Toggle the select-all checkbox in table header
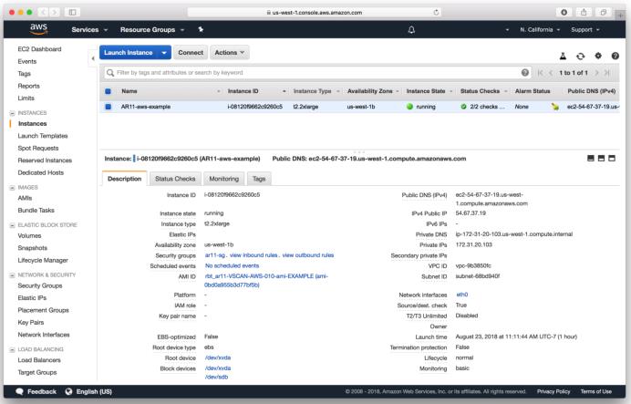Screen dimensions: 631x404 pyautogui.click(x=108, y=91)
